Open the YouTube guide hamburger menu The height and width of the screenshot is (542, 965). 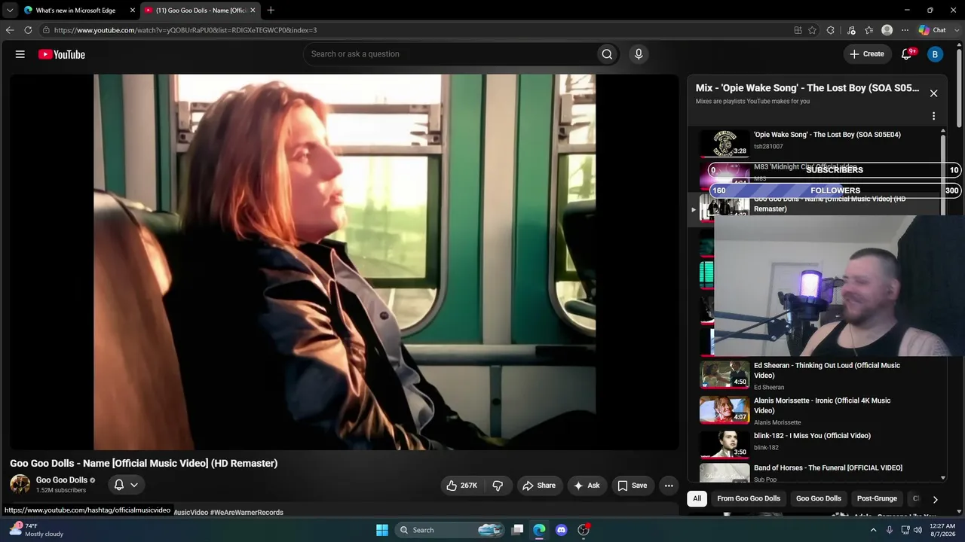(x=20, y=54)
